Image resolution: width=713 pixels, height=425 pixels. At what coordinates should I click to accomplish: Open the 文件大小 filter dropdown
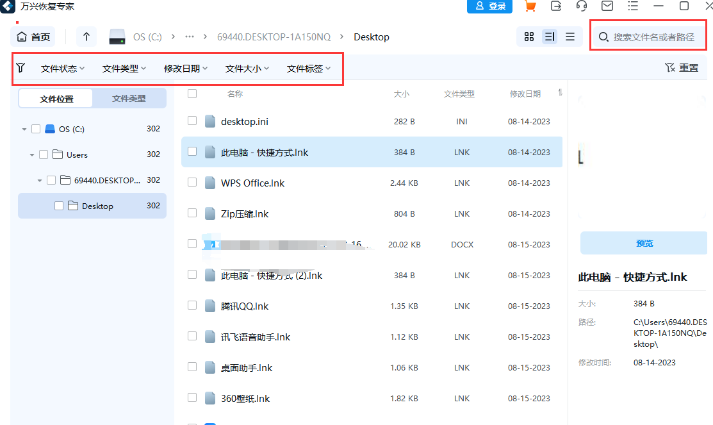247,67
